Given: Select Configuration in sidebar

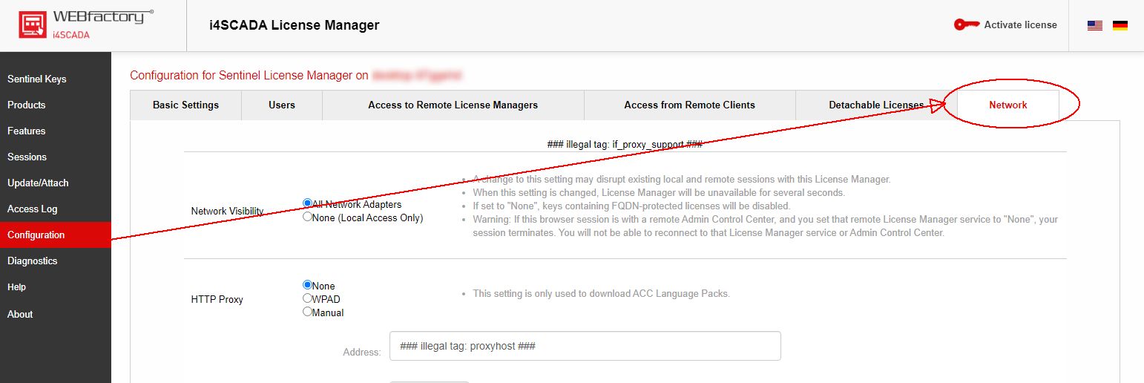Looking at the screenshot, I should pos(56,235).
